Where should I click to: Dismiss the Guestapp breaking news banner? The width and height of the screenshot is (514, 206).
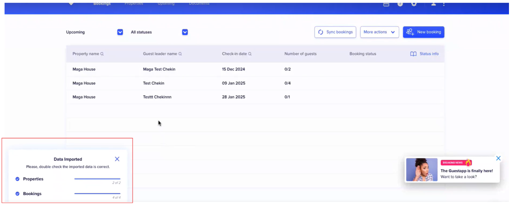point(498,158)
